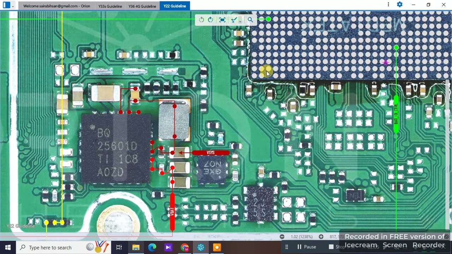
Task: Switch to the Welcome Orion tab
Action: click(x=56, y=6)
